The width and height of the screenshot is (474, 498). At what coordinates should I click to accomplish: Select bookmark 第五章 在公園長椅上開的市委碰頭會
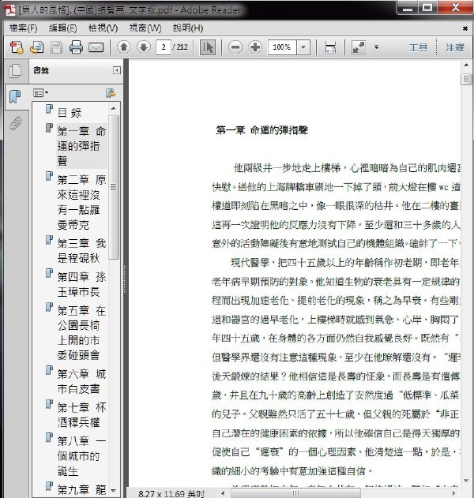click(81, 332)
